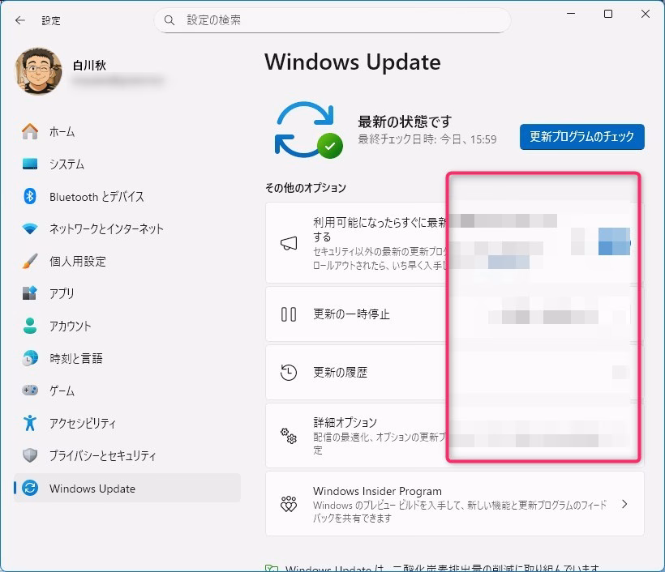Click the history clock icon
This screenshot has height=572, width=665.
(x=289, y=373)
